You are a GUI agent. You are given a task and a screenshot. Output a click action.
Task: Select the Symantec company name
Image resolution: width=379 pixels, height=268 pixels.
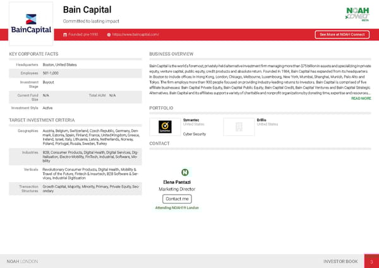coord(191,119)
